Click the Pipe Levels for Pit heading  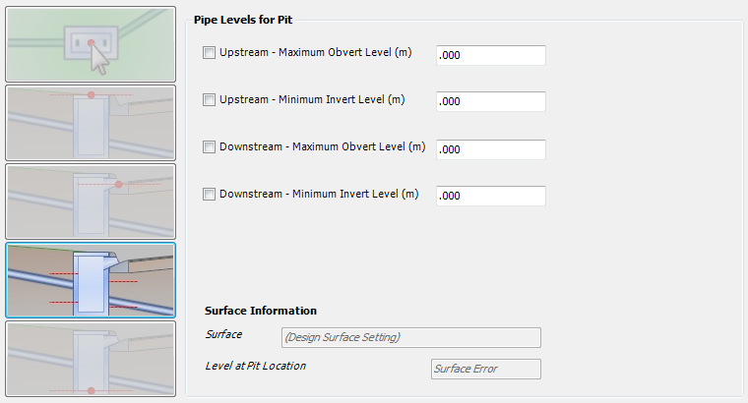[x=243, y=20]
